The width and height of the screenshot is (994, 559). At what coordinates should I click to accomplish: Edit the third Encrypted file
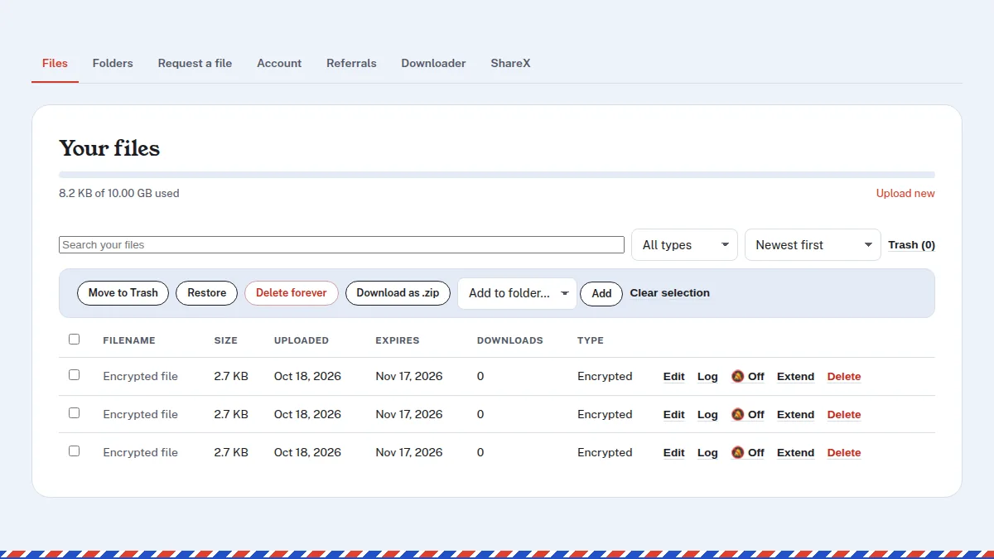674,452
